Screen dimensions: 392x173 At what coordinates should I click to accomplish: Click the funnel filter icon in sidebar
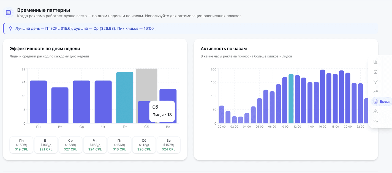tap(375, 81)
